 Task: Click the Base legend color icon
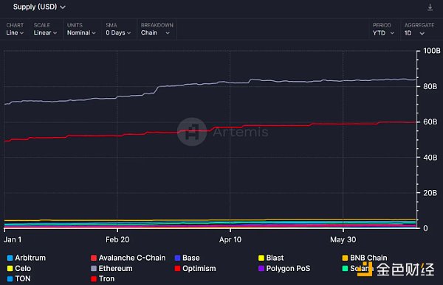(x=177, y=258)
